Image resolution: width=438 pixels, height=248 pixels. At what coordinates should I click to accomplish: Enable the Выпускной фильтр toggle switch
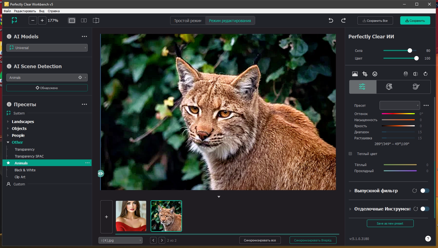point(425,191)
